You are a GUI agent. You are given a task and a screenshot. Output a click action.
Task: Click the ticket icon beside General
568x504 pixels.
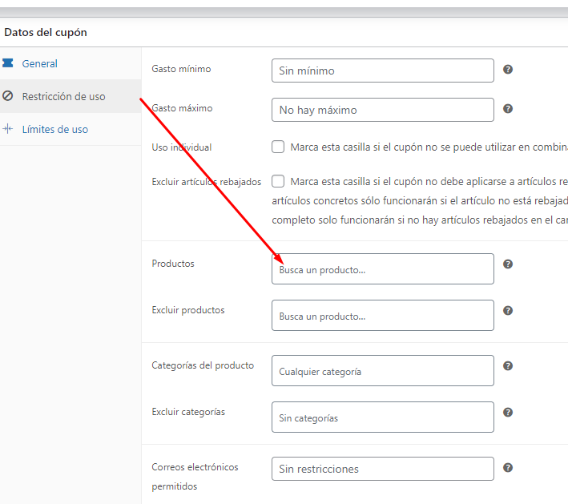[8, 63]
